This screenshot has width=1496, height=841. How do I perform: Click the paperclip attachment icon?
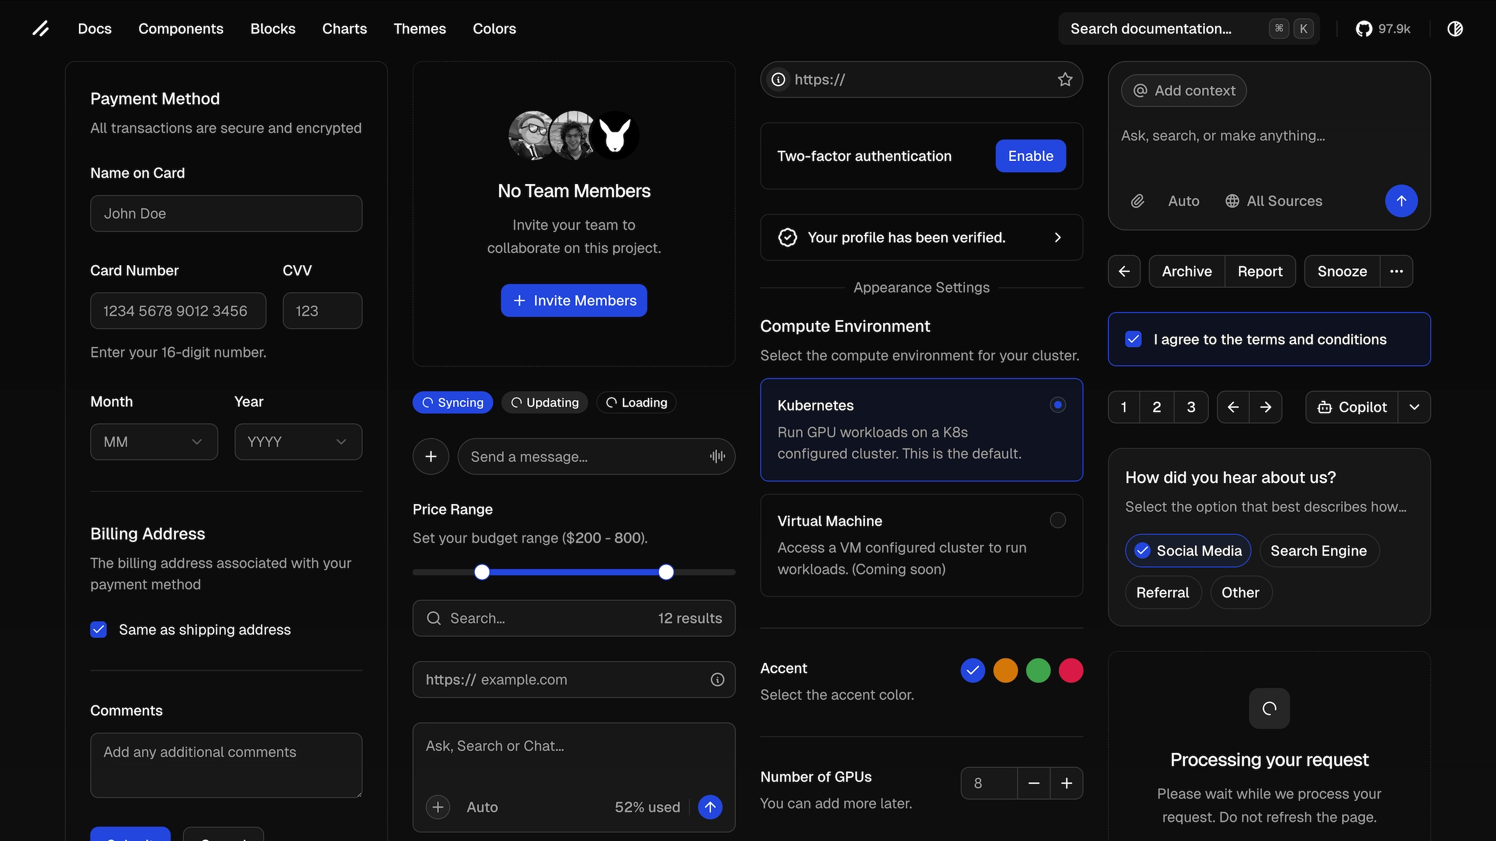coord(1138,200)
